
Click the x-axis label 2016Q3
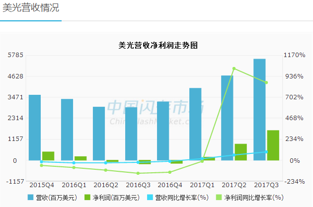(x=138, y=185)
